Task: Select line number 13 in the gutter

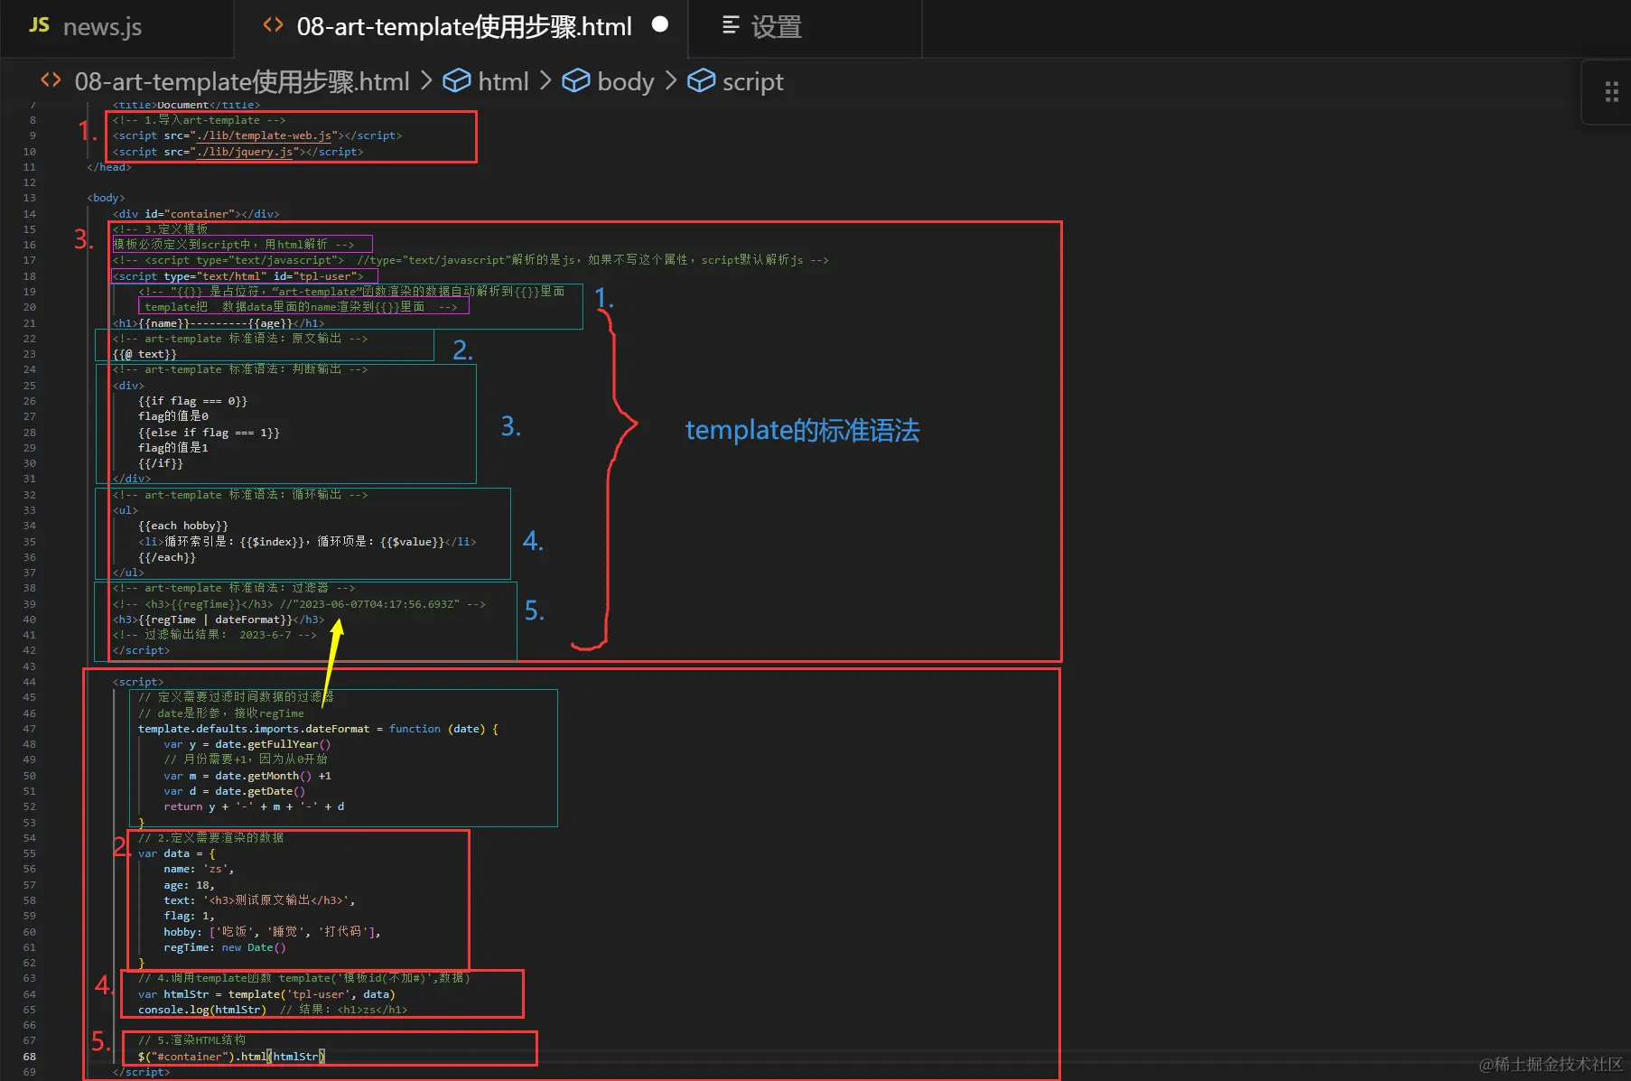Action: pos(30,198)
